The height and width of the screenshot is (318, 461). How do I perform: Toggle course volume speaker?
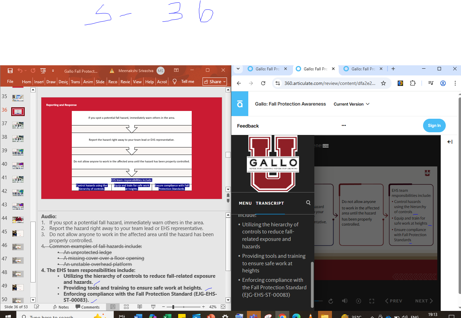coord(345,301)
